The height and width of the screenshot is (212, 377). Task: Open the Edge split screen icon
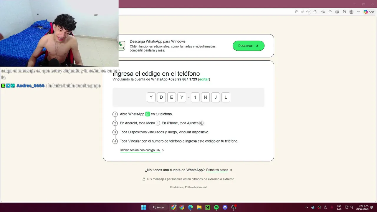pos(297,12)
